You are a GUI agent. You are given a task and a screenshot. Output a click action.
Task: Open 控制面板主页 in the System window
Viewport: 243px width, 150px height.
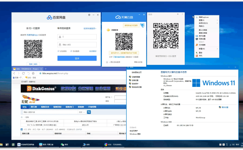tap(137, 72)
